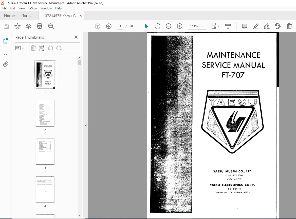Close the Page Thumbnails panel
Screen dimensions: 296x219
click(76, 37)
